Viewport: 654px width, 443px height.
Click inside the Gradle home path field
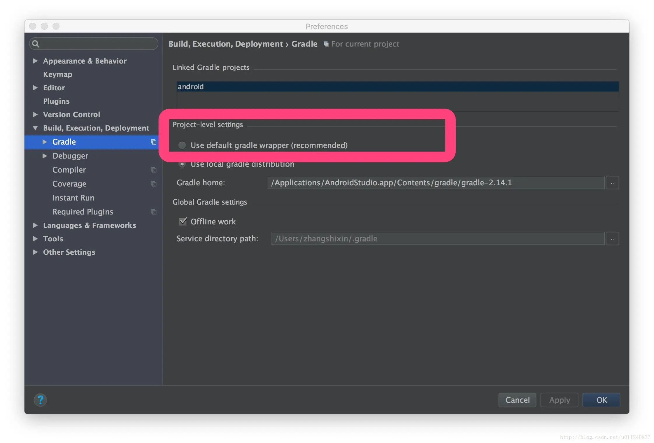[435, 183]
